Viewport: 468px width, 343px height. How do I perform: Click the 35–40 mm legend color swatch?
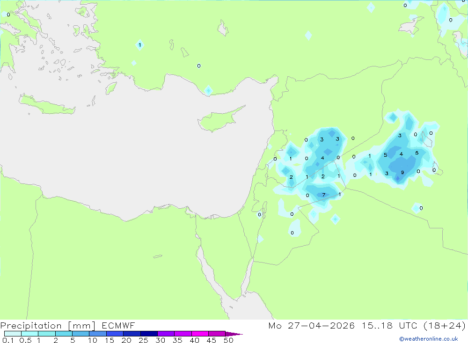coord(183,334)
